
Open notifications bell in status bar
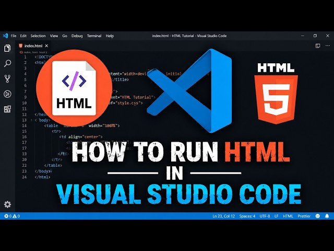327,216
